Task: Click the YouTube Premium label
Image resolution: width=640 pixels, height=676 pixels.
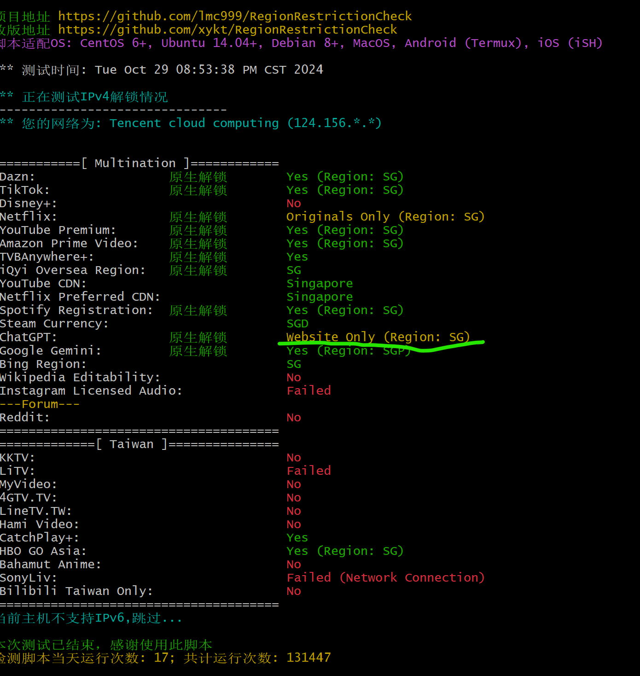Action: [x=58, y=230]
